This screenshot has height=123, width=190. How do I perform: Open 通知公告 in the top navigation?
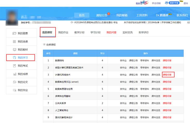click(102, 15)
